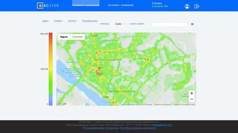The width and height of the screenshot is (238, 133).
Task: Open the Проверить помещение tab
Action: pos(86,5)
